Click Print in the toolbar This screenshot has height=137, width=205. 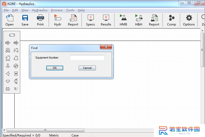[40, 20]
